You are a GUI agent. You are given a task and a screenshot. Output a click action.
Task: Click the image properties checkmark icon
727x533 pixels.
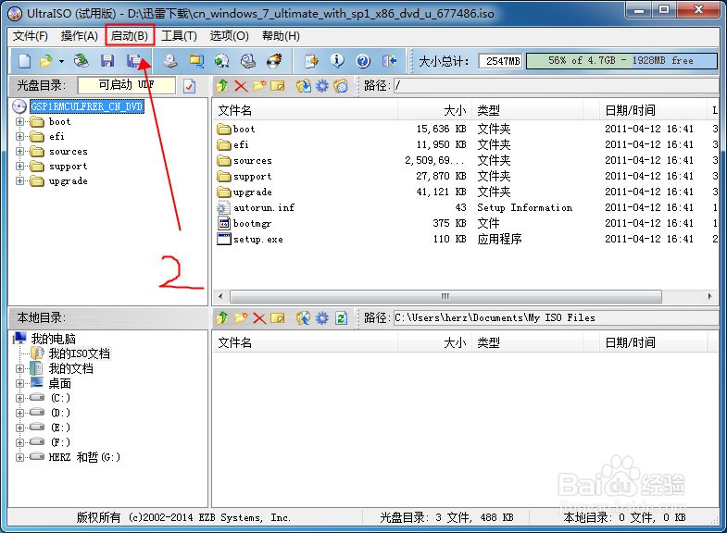(189, 86)
